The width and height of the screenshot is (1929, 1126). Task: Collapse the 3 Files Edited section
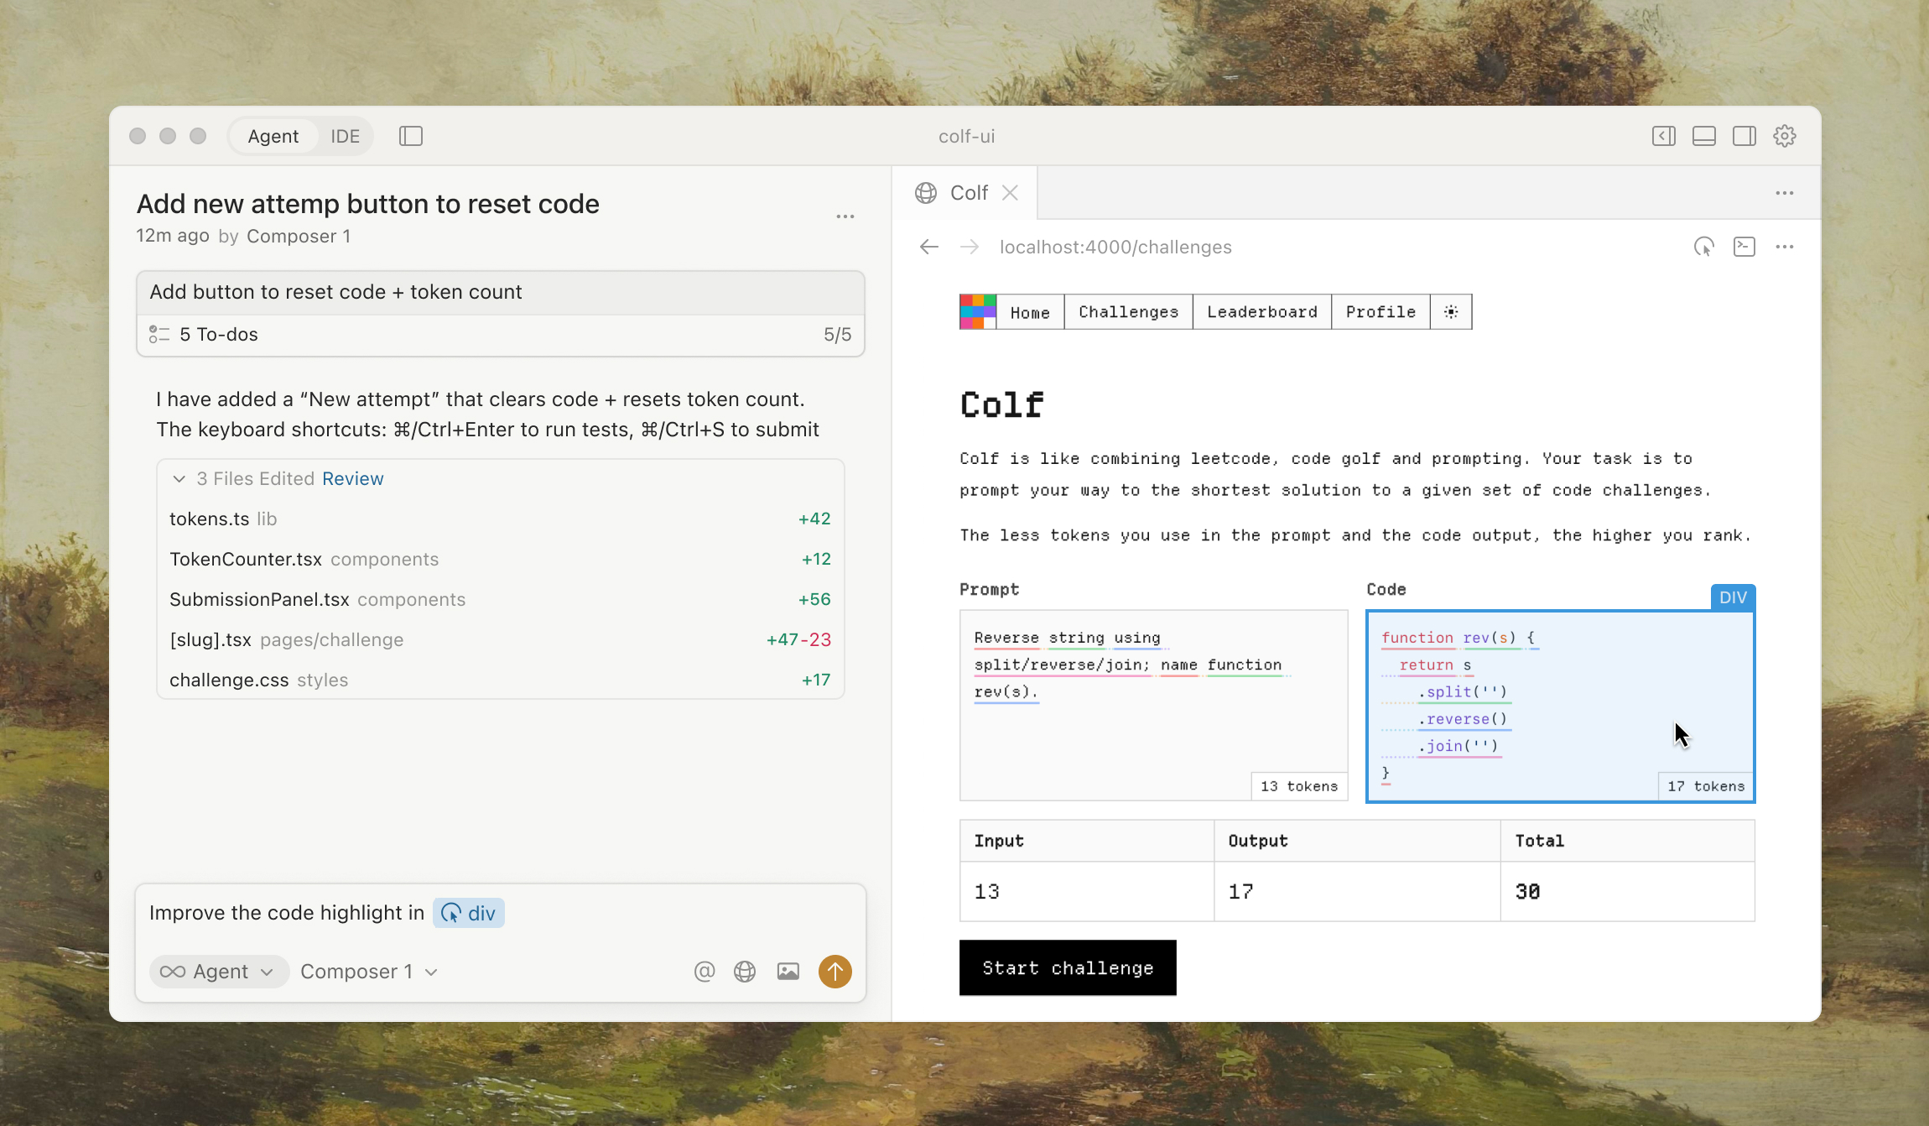click(x=179, y=478)
